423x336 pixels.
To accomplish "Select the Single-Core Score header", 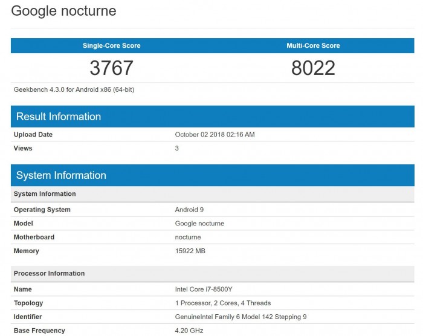I will click(111, 45).
